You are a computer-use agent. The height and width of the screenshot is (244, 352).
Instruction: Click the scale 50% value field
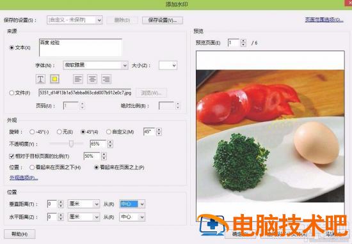92,156
